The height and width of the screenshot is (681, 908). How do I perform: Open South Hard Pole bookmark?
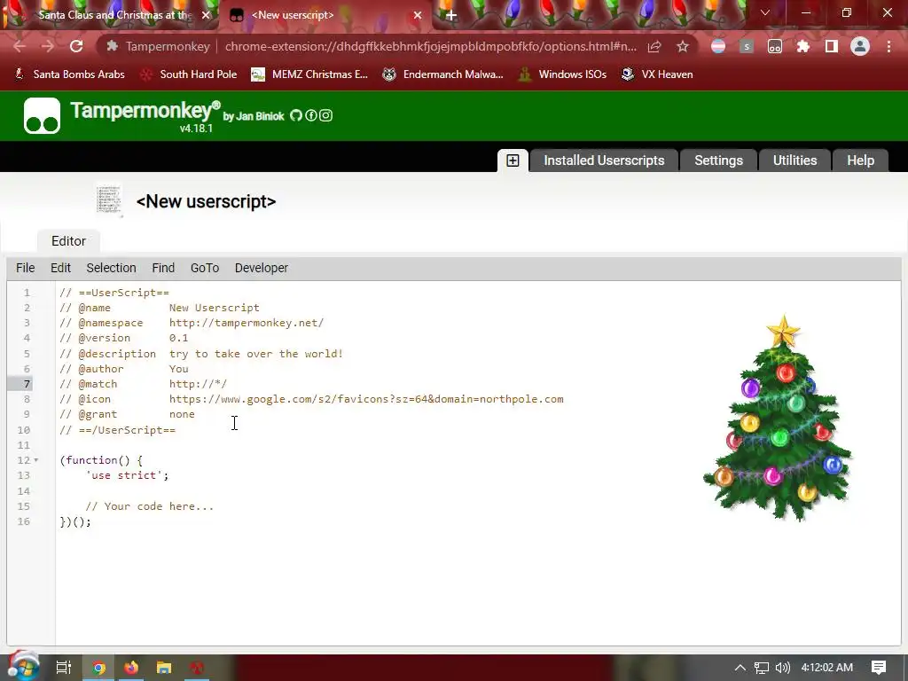(190, 74)
